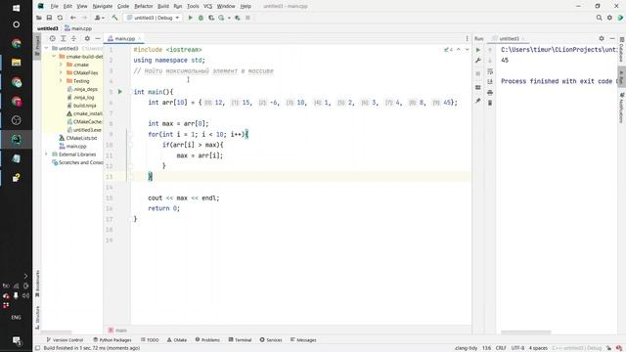Run untitled3 with the green toolbar play button
Viewport: 626px width, 352px height.
coord(191,18)
